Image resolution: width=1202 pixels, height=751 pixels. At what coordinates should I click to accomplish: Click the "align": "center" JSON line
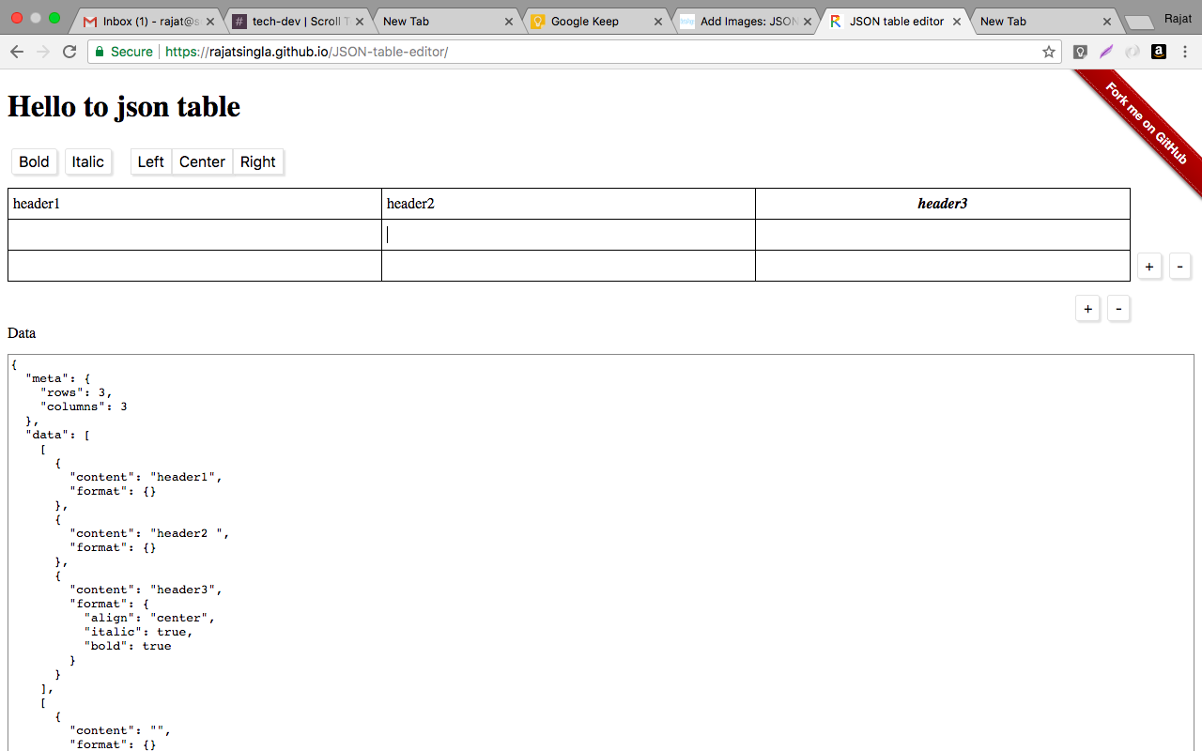[149, 618]
